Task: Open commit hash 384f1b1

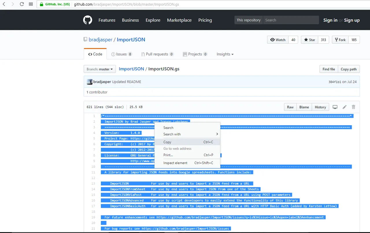Action: pyautogui.click(x=335, y=82)
